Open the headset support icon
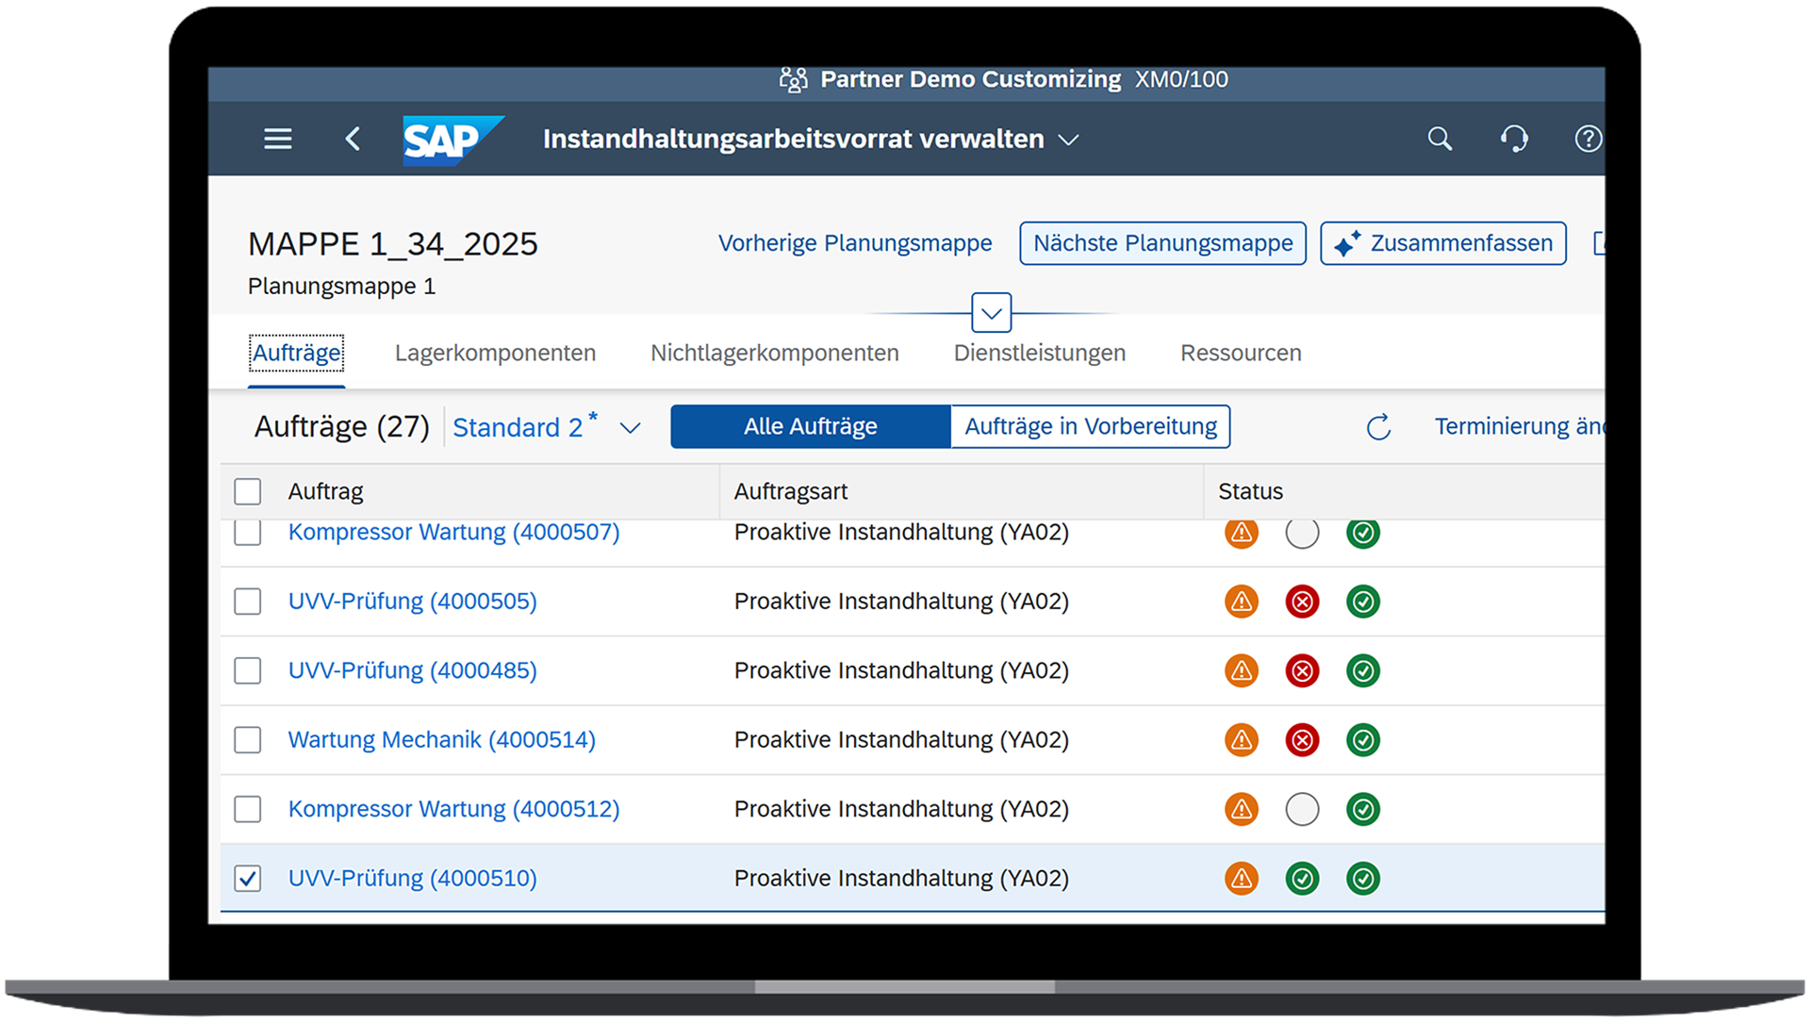The image size is (1810, 1023). coord(1514,140)
